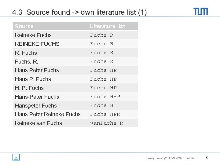The image size is (220, 165).
Task: Click the small icon at bottom left
Action: click(x=16, y=158)
